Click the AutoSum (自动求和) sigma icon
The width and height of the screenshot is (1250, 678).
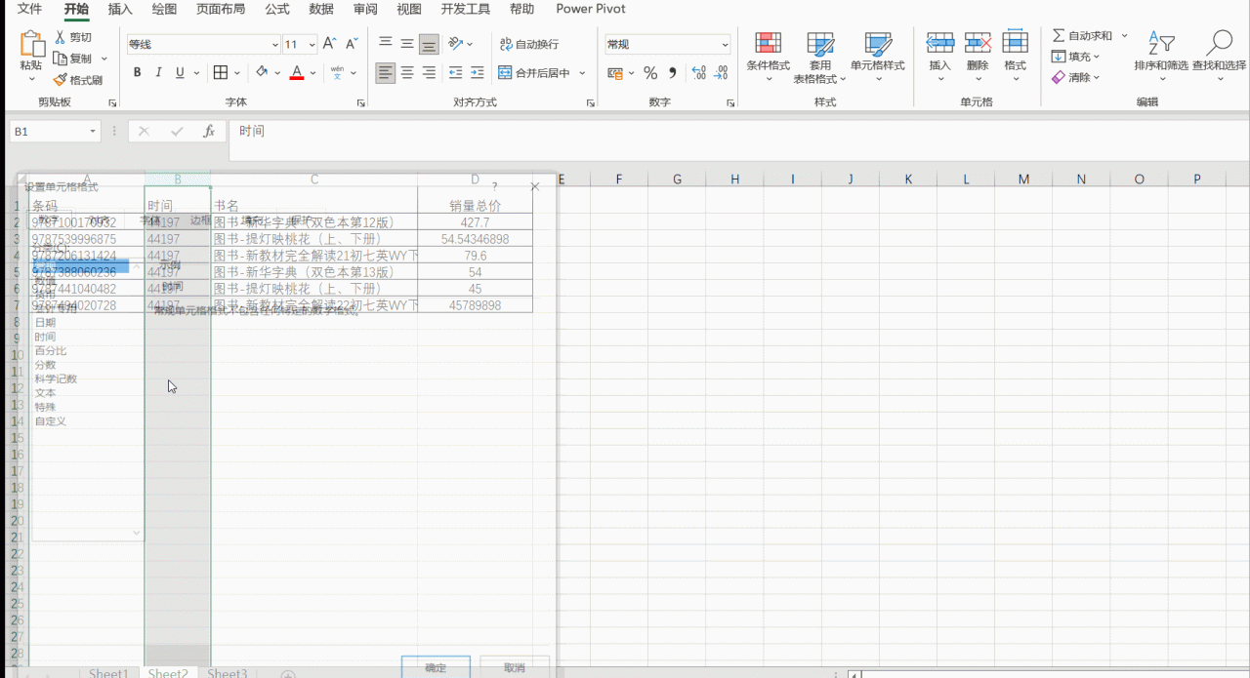click(1059, 36)
